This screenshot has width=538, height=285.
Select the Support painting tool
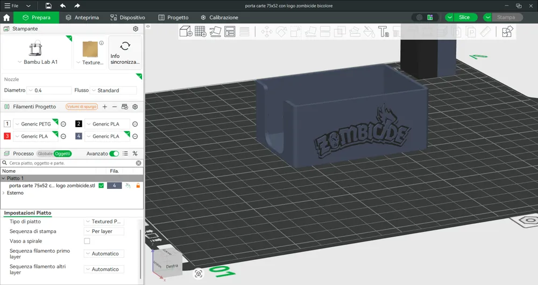(355, 32)
